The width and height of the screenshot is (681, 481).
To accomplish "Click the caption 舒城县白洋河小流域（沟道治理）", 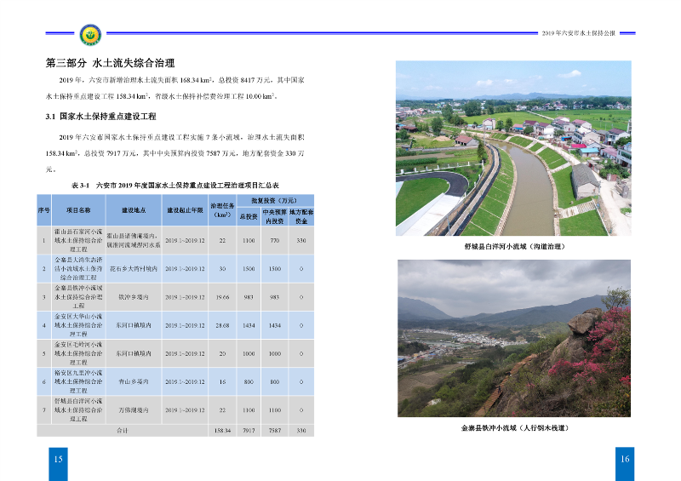I will [x=513, y=246].
